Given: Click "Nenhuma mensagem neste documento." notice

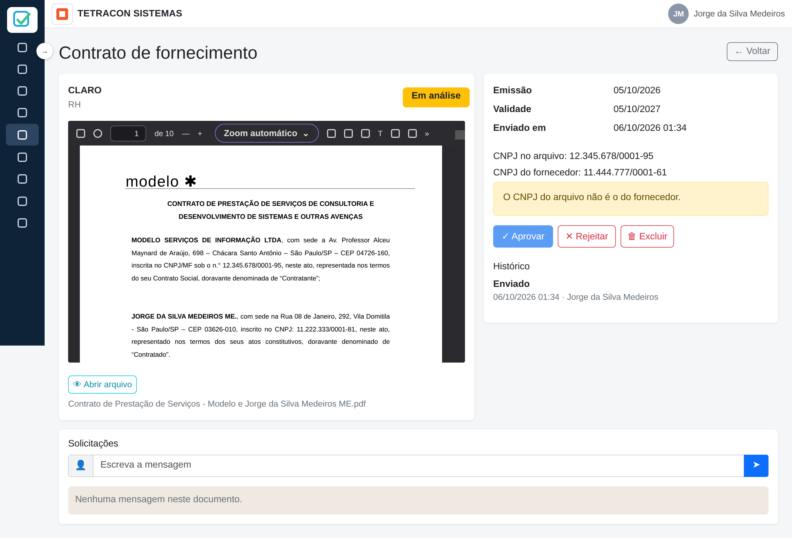Looking at the screenshot, I should [418, 500].
